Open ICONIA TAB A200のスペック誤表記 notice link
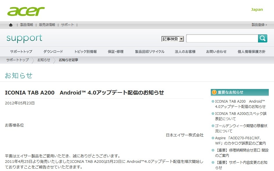274x171 pixels. click(241, 116)
